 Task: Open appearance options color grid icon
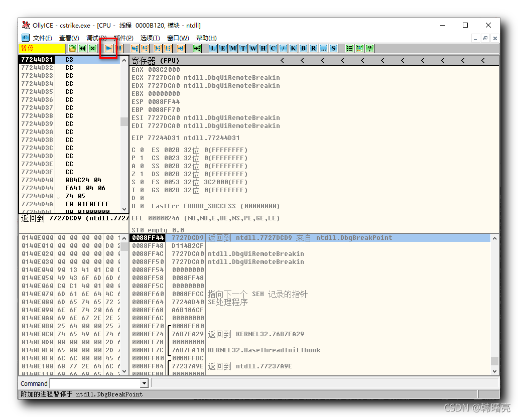[359, 49]
